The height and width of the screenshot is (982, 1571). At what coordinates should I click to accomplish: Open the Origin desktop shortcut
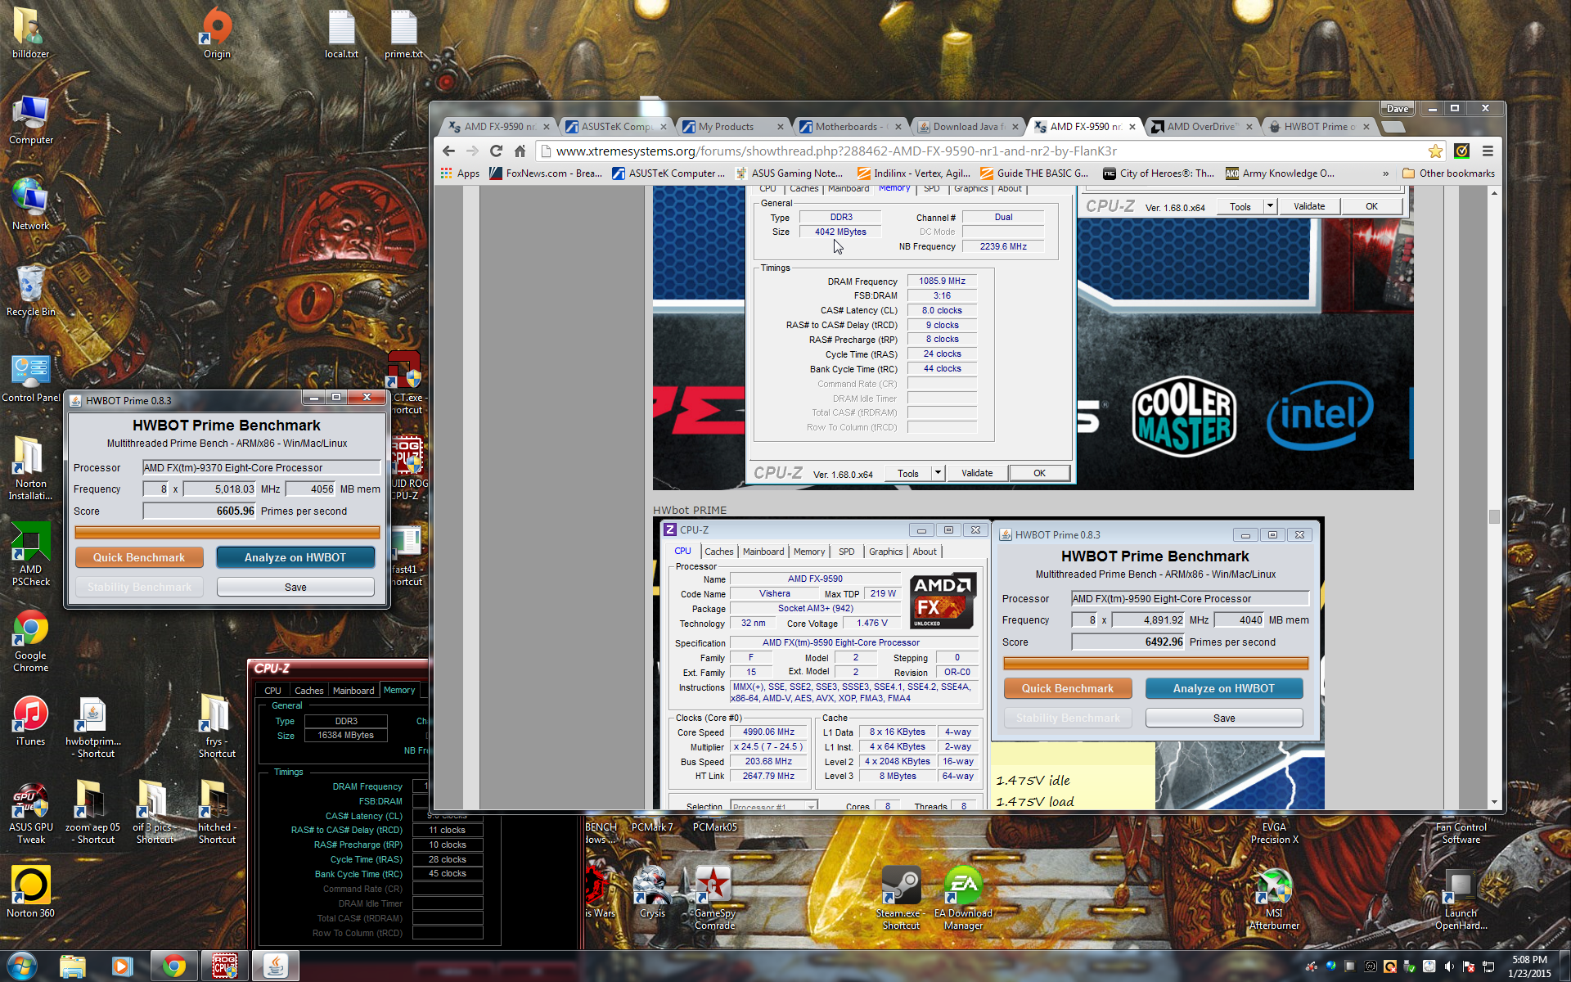(217, 33)
